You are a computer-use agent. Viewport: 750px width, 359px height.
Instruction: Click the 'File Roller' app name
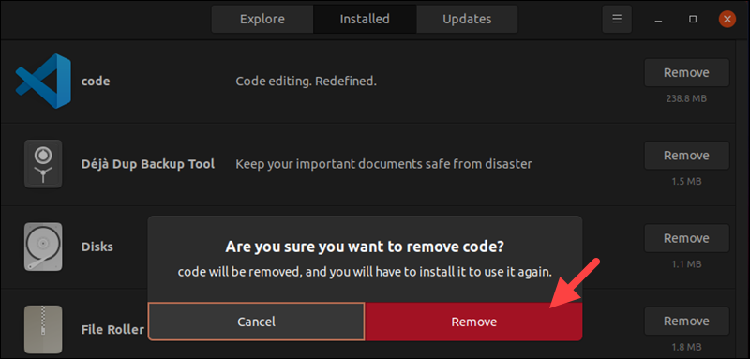(x=112, y=330)
